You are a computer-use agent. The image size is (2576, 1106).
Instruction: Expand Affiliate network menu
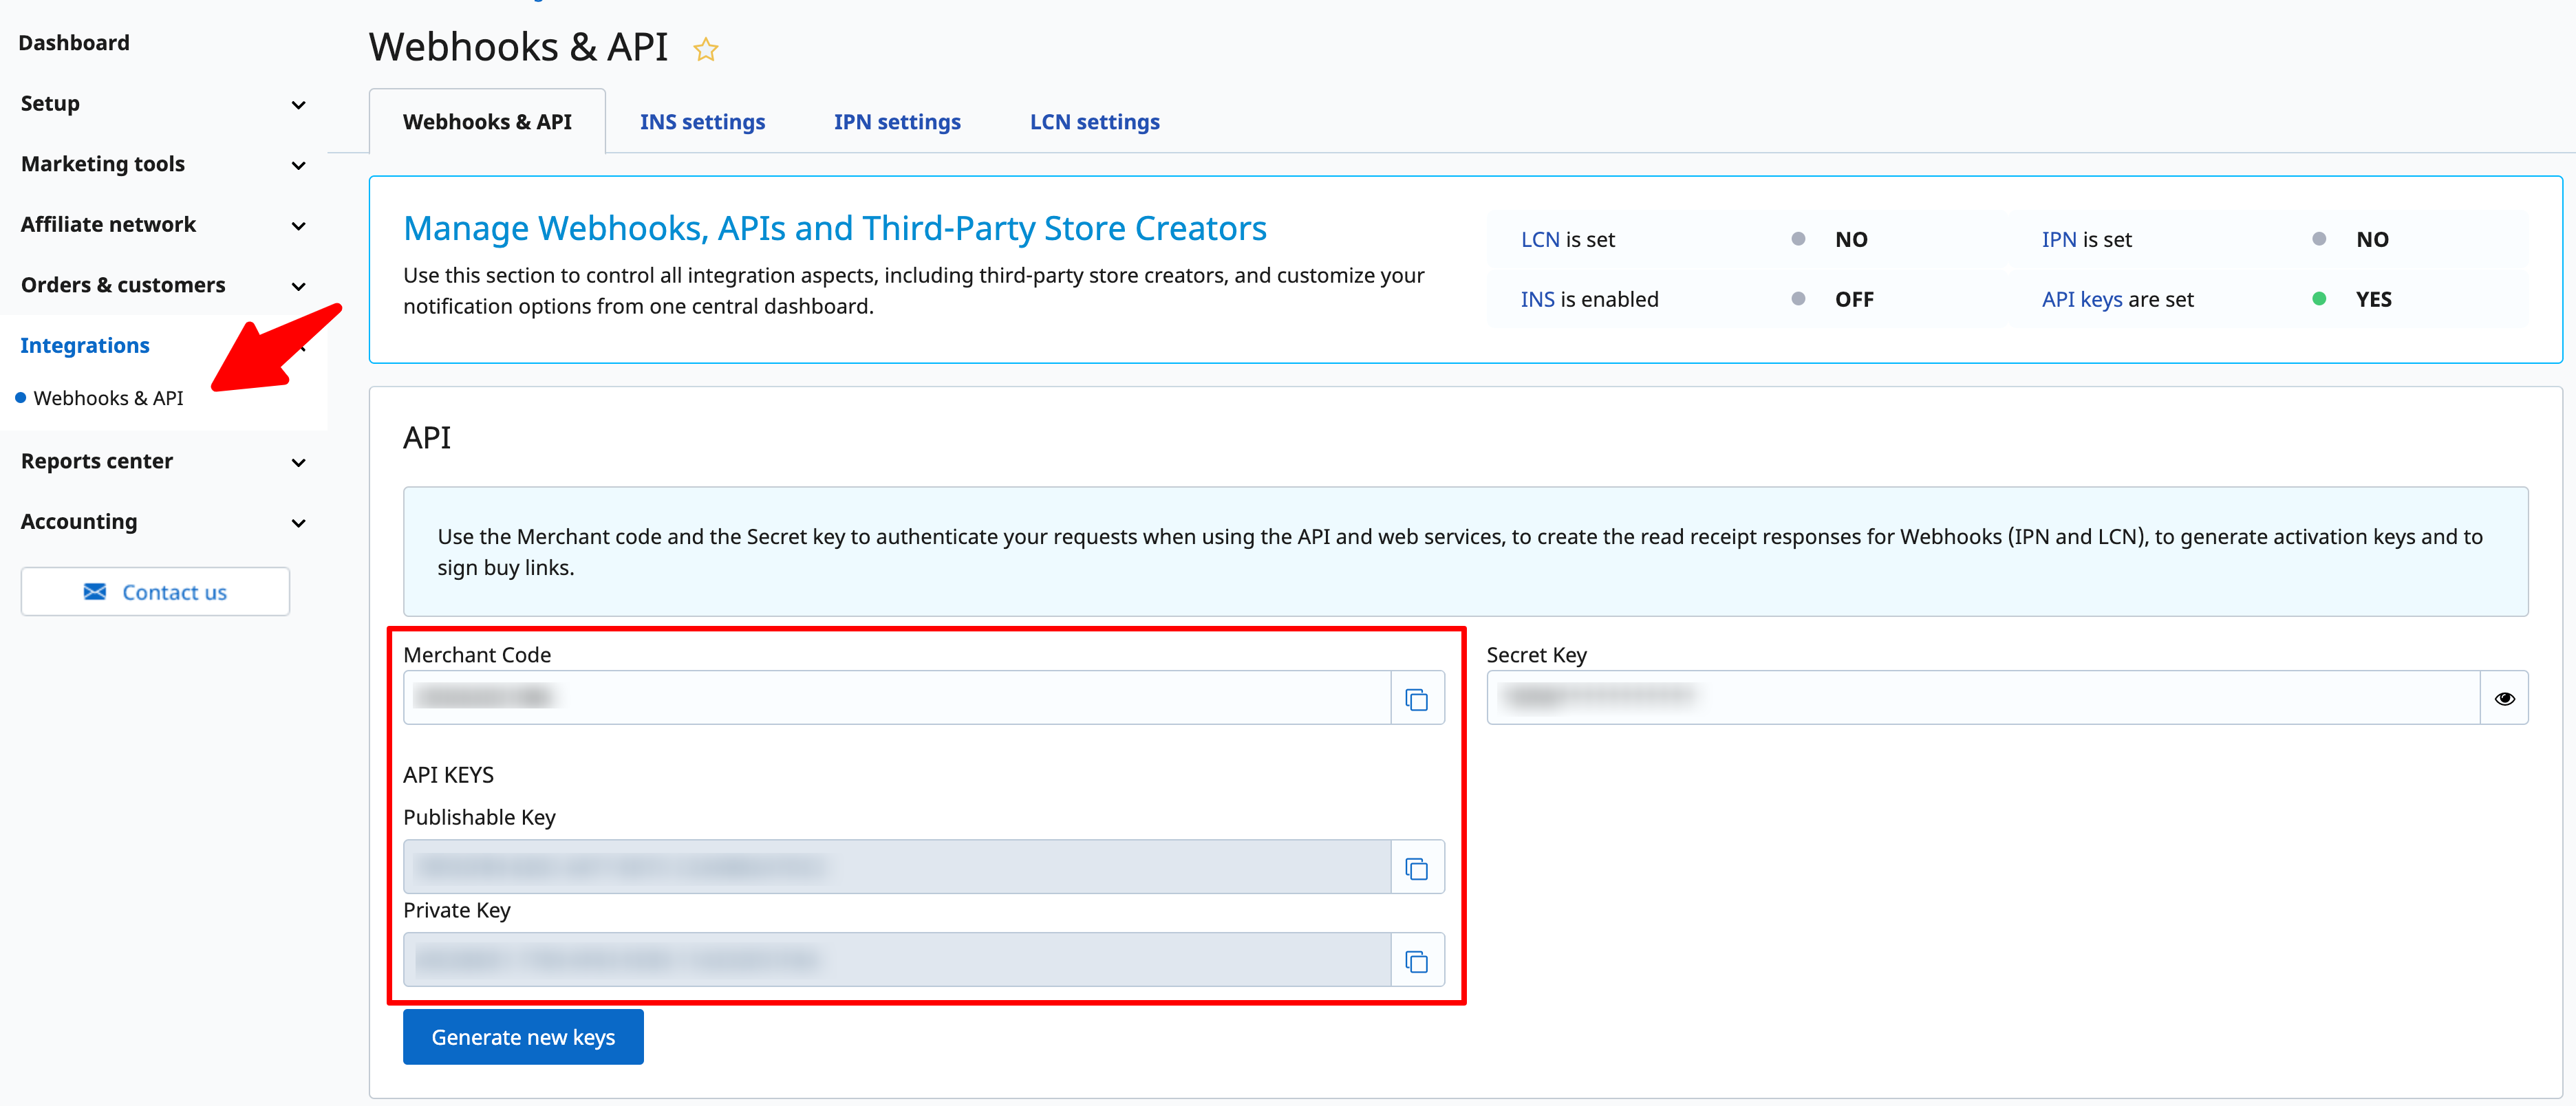click(298, 226)
